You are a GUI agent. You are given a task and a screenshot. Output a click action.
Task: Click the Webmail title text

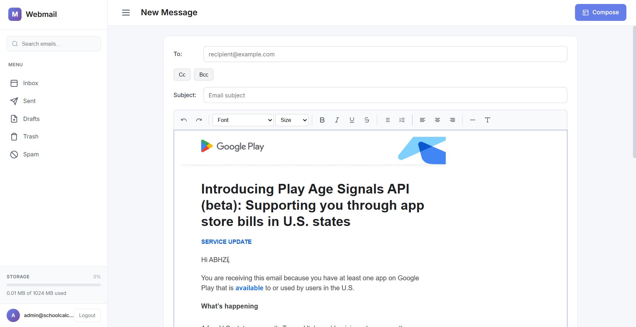pos(41,14)
